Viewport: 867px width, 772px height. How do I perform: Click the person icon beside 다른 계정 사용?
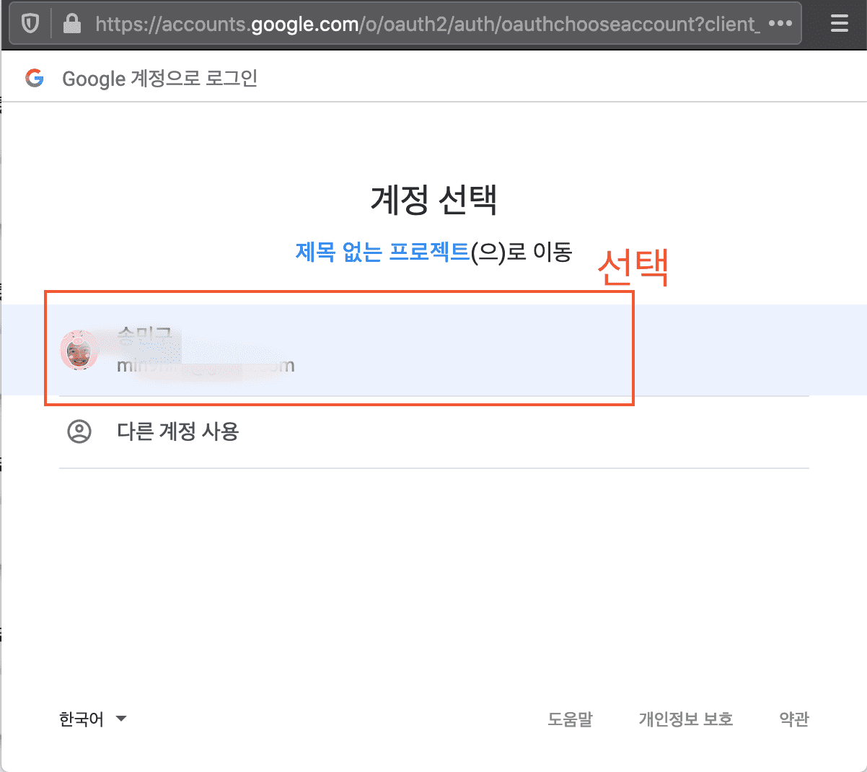pyautogui.click(x=79, y=431)
